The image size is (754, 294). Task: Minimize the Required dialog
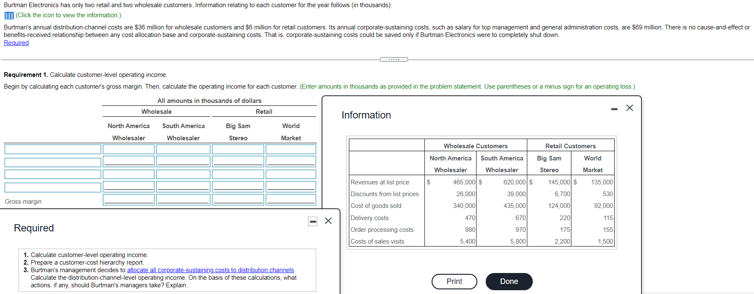tap(313, 221)
